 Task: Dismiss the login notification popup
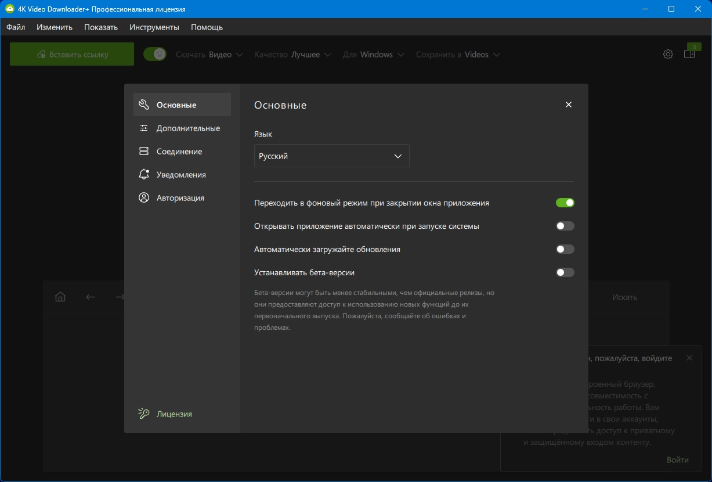click(x=689, y=358)
